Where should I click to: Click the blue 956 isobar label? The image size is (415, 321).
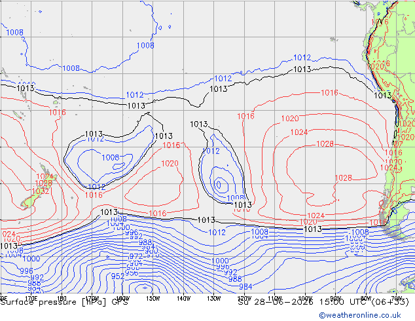coord(132,273)
